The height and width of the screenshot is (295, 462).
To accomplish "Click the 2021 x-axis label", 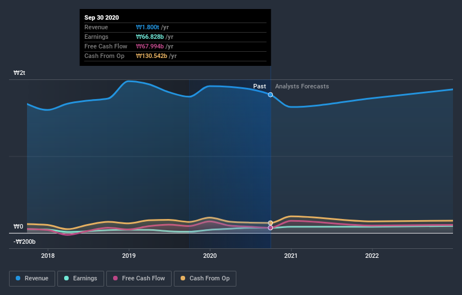I will [291, 256].
